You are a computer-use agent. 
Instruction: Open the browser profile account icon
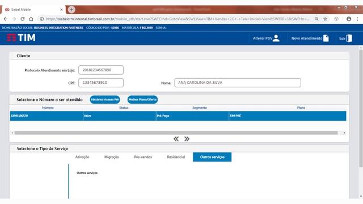point(349,19)
